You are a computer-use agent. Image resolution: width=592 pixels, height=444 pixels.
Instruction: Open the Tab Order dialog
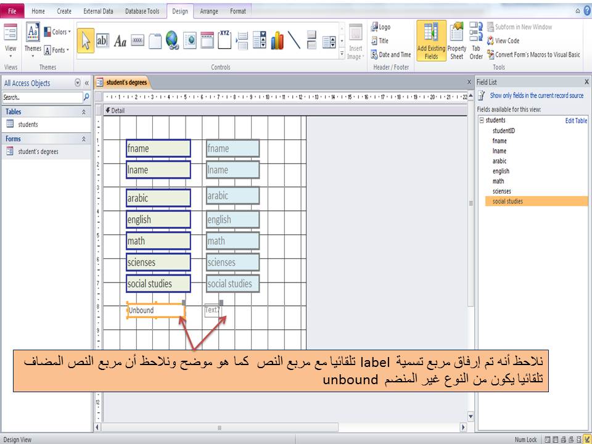475,41
